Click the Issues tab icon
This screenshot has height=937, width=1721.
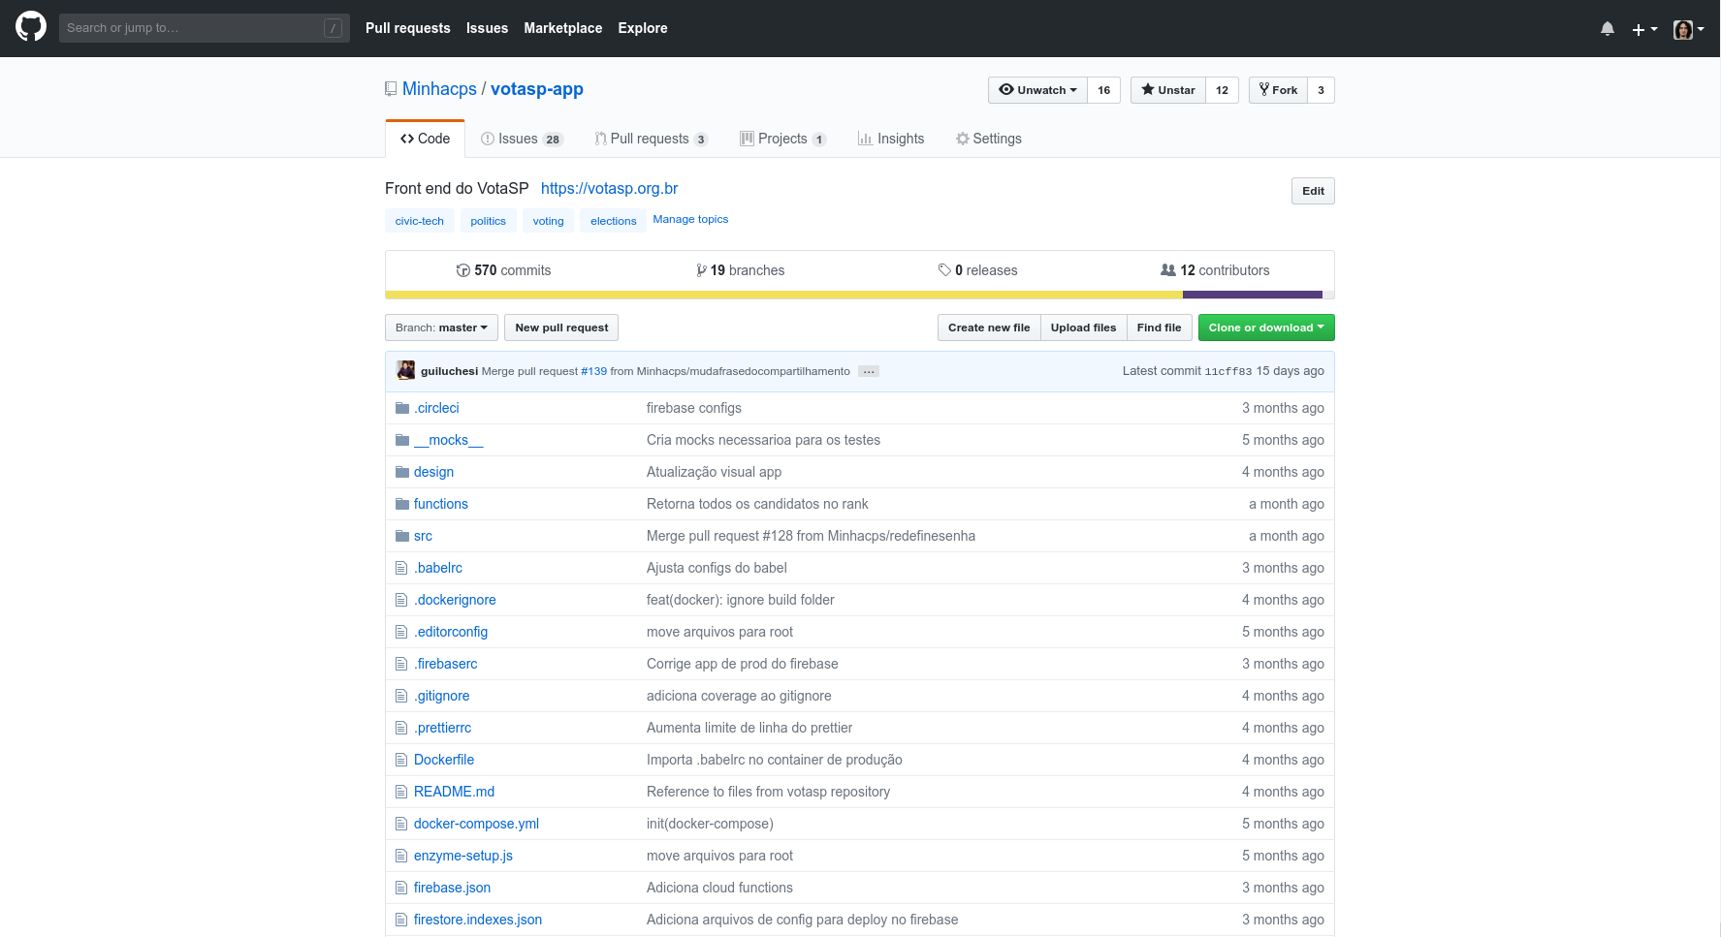point(488,139)
